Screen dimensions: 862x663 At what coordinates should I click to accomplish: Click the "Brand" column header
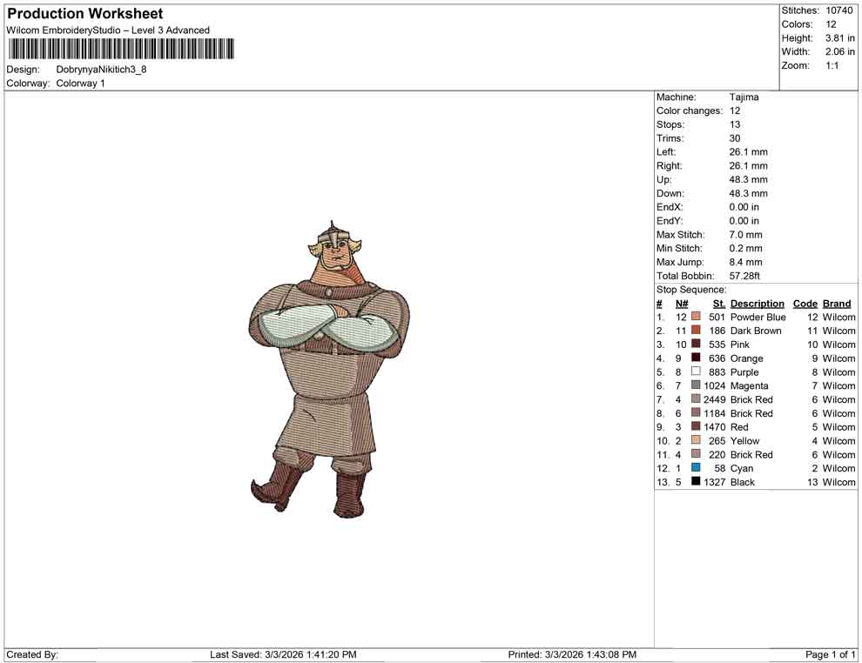coord(837,304)
